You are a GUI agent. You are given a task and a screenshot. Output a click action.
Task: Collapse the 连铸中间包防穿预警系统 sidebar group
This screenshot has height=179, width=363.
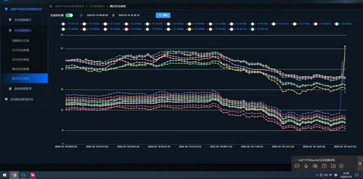point(24,9)
